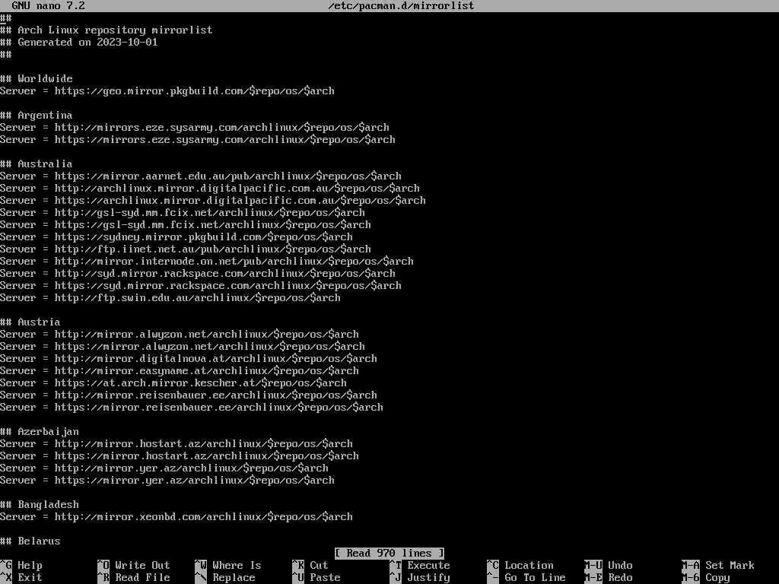Click the http archlinux.mirror.digitalpacific.com.au line
Screen dimensions: 779x584
[x=210, y=189]
